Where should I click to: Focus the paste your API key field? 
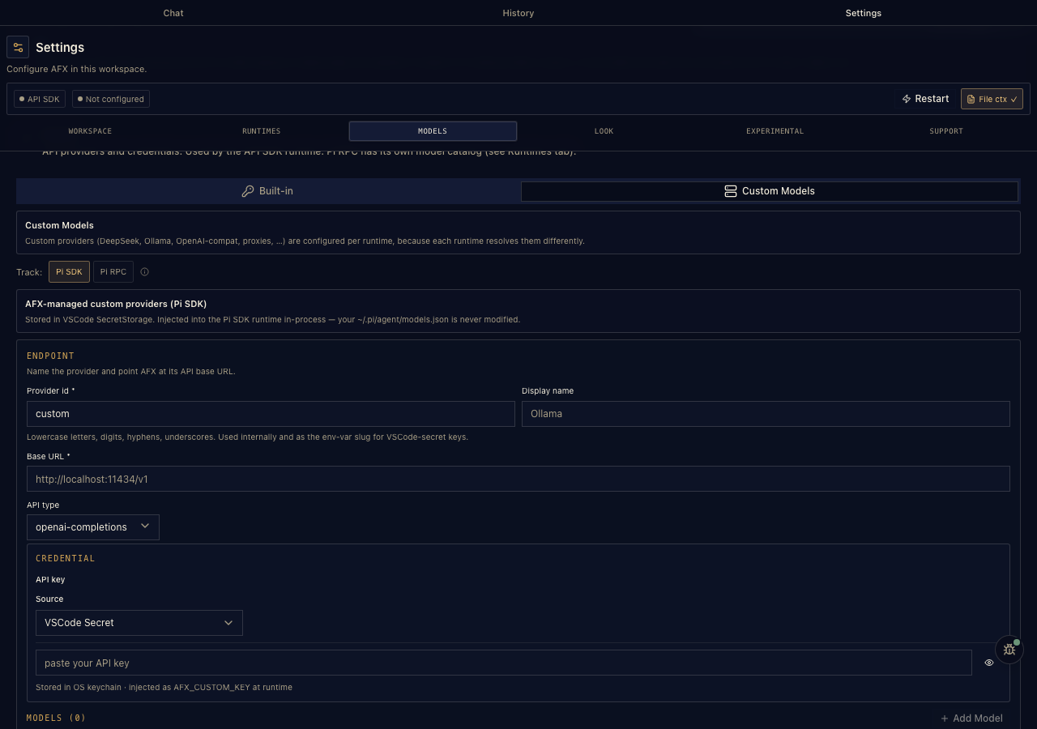(504, 663)
